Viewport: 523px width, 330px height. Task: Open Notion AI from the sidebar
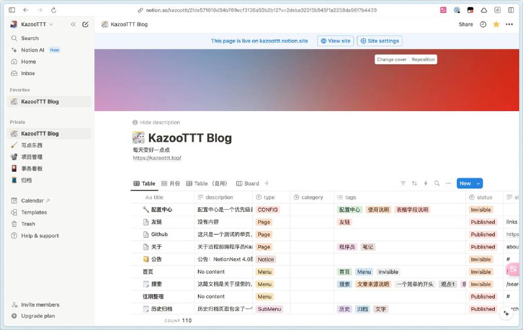49,50
